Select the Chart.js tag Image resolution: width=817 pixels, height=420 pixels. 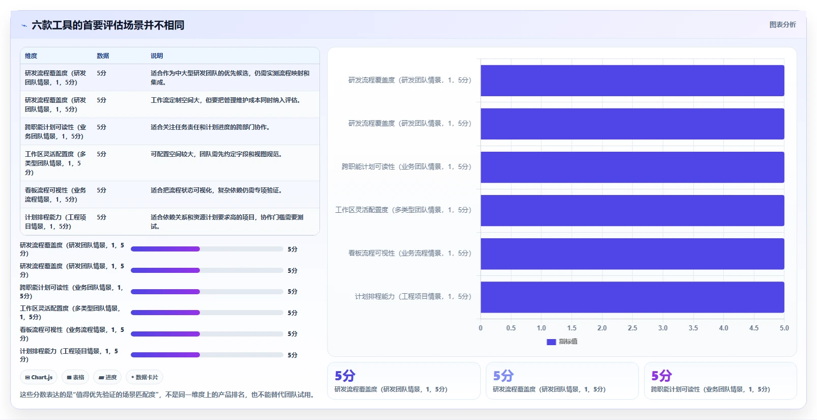pos(39,377)
